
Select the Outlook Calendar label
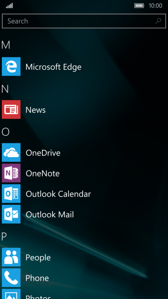point(58,194)
